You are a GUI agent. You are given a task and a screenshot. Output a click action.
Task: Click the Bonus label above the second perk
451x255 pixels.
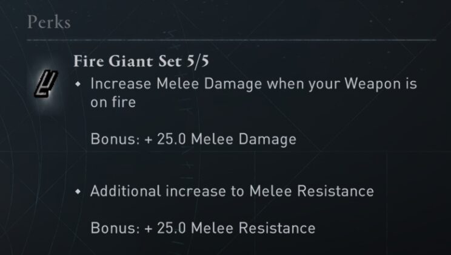(x=108, y=140)
